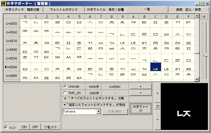Screen dimensions: 211x133
Task: Select row header U+EE50
Action: point(12,24)
